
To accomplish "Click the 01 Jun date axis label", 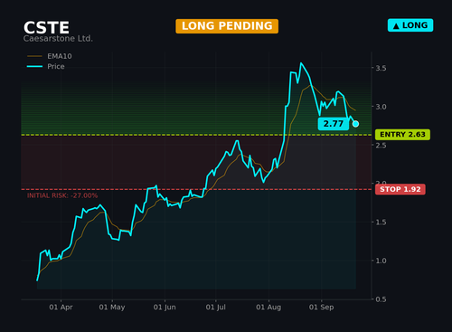I will 165,308.
